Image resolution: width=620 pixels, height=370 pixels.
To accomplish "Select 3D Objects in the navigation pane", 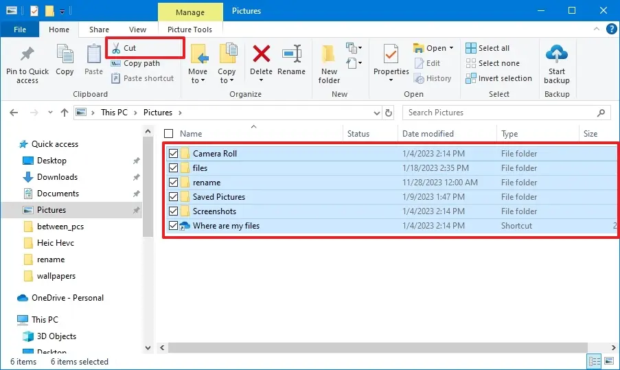I will pyautogui.click(x=56, y=336).
